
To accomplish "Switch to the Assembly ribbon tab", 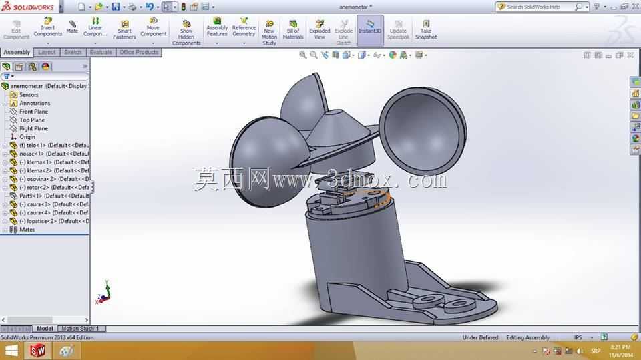I will pos(17,52).
